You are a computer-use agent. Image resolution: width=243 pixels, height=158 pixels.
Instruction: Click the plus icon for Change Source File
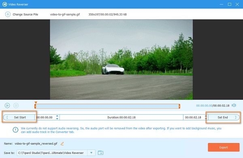[x=8, y=14]
